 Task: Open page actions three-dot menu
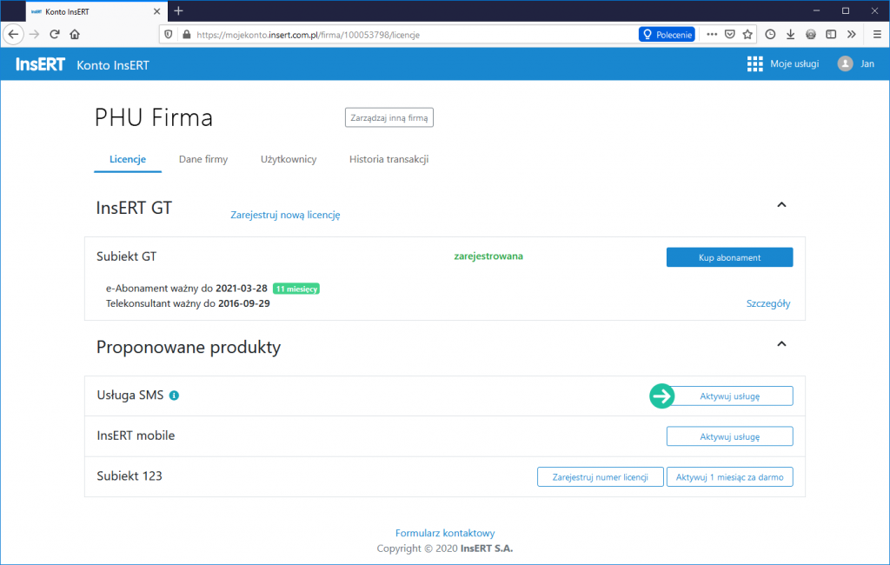pyautogui.click(x=712, y=34)
